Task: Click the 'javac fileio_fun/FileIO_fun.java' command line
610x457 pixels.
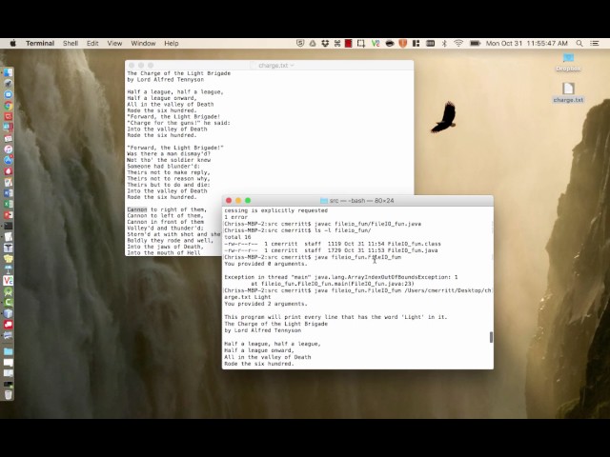Action: coord(368,224)
